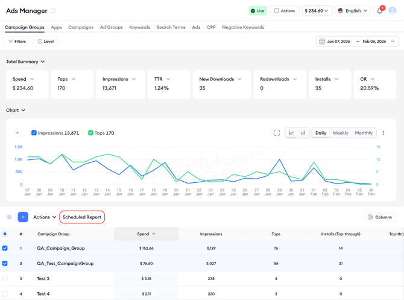Open the notifications bell

380,11
